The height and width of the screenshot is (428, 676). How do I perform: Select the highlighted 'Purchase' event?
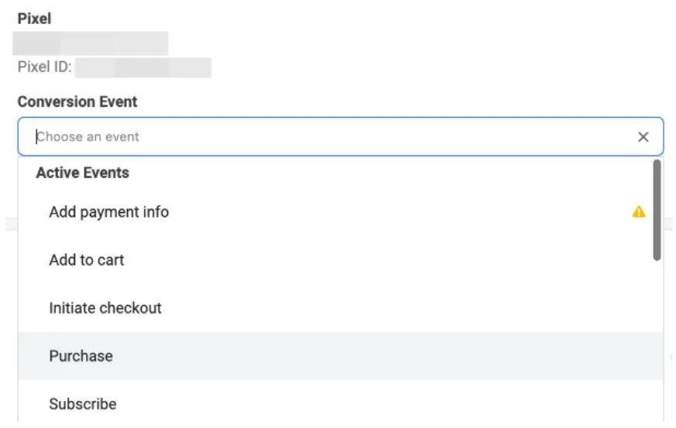pyautogui.click(x=81, y=356)
